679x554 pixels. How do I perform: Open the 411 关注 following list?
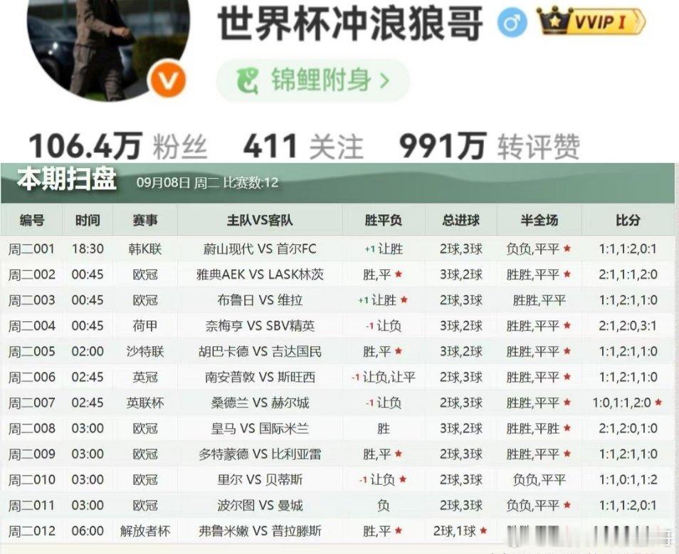tap(303, 146)
